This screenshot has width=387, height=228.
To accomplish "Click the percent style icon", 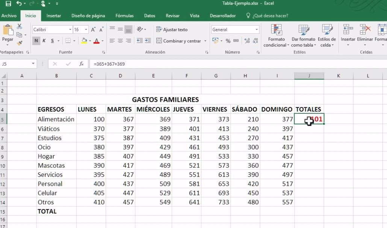I will tap(228, 41).
